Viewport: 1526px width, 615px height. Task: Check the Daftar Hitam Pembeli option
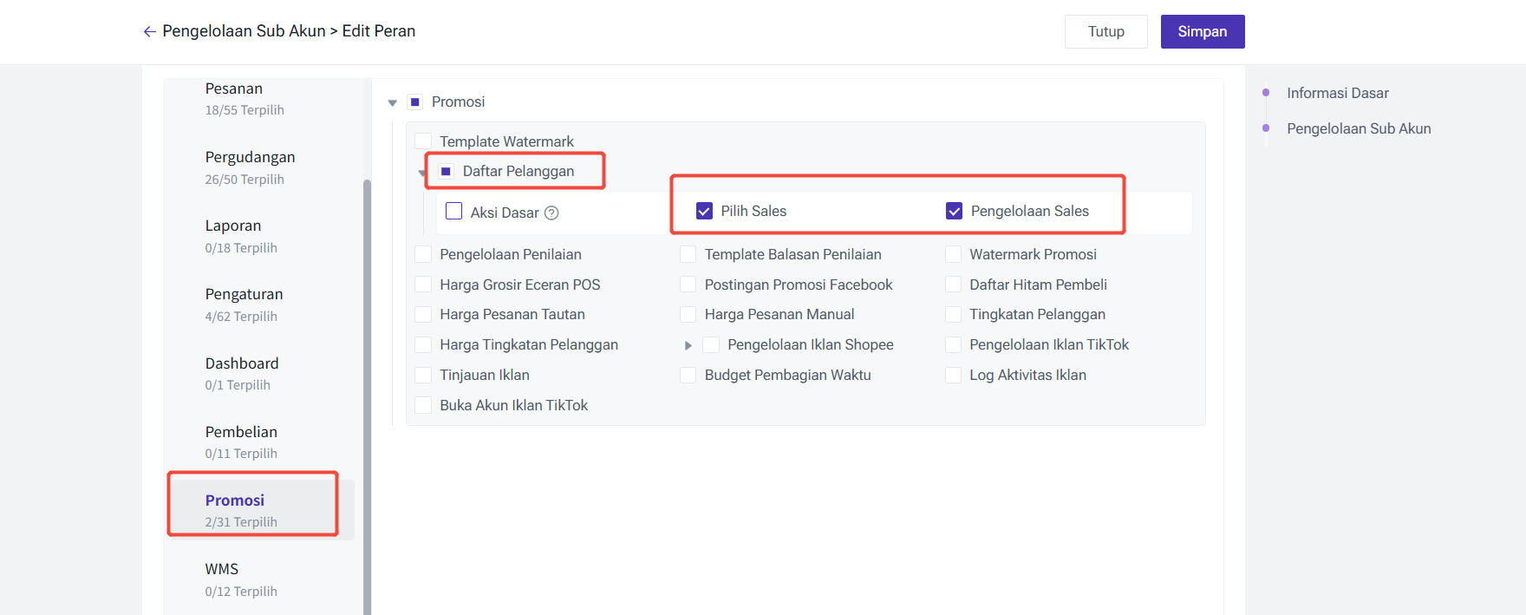pos(953,285)
